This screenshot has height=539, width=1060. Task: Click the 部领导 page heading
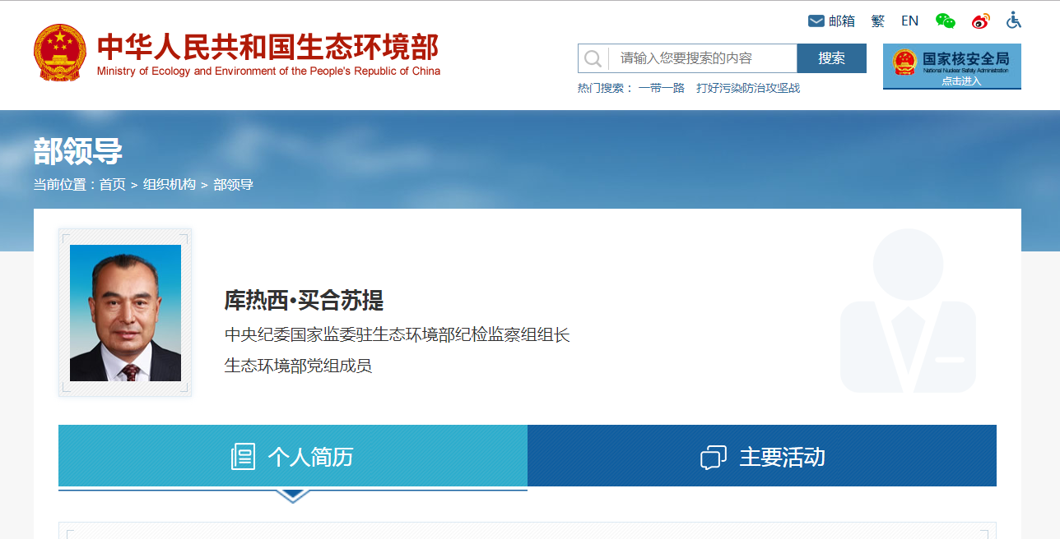click(78, 151)
